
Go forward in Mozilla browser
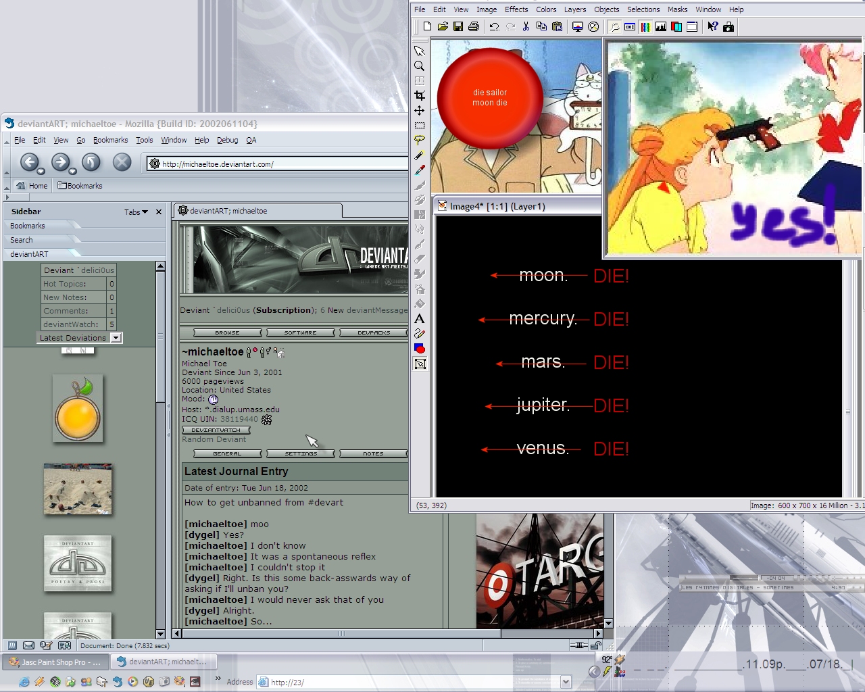pos(60,162)
